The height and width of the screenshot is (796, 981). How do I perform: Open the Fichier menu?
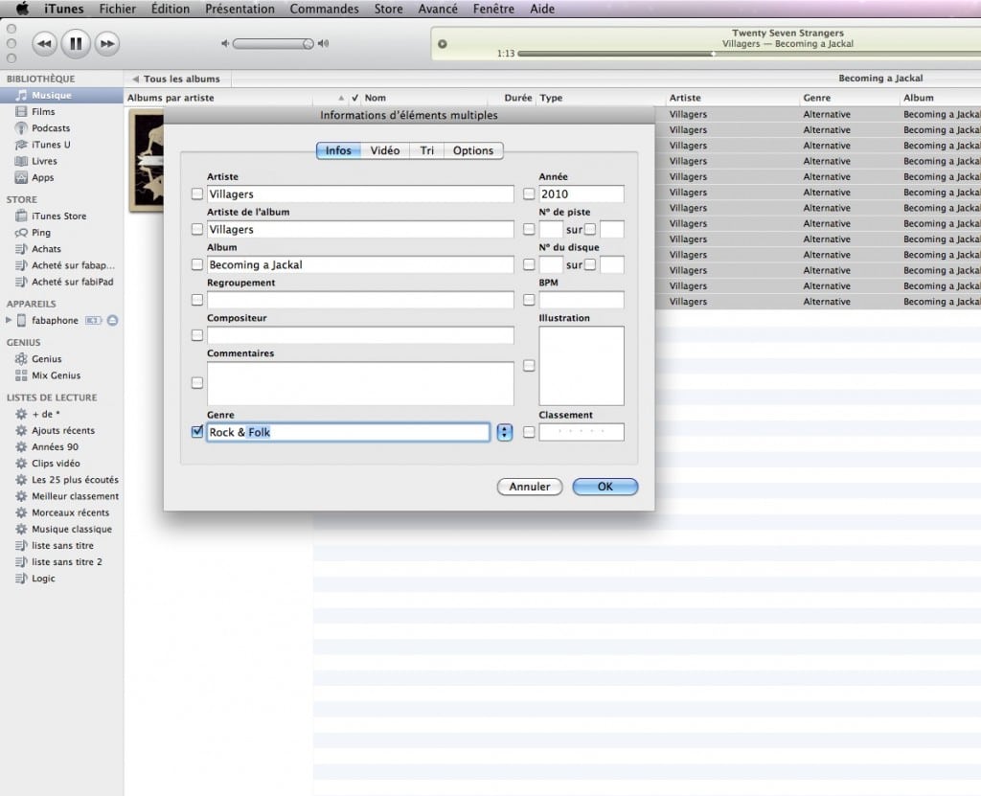coord(118,9)
